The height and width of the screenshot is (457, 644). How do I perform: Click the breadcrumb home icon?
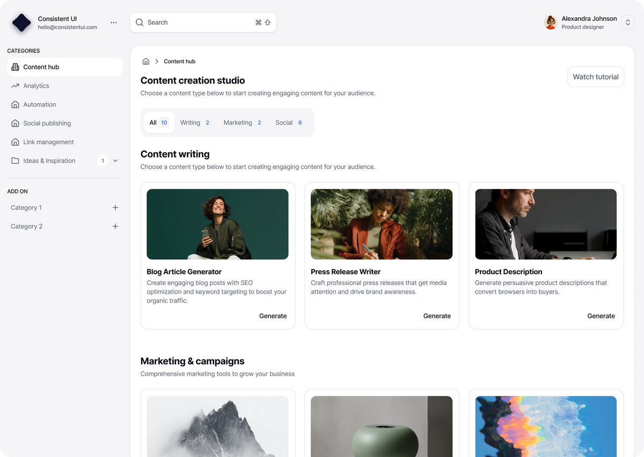click(x=145, y=62)
